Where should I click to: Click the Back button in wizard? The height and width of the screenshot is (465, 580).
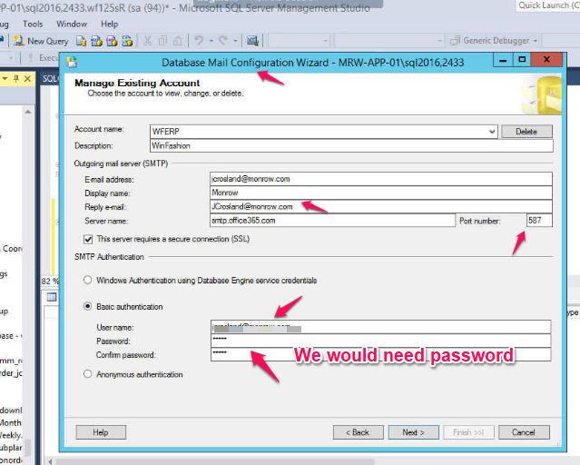click(358, 432)
